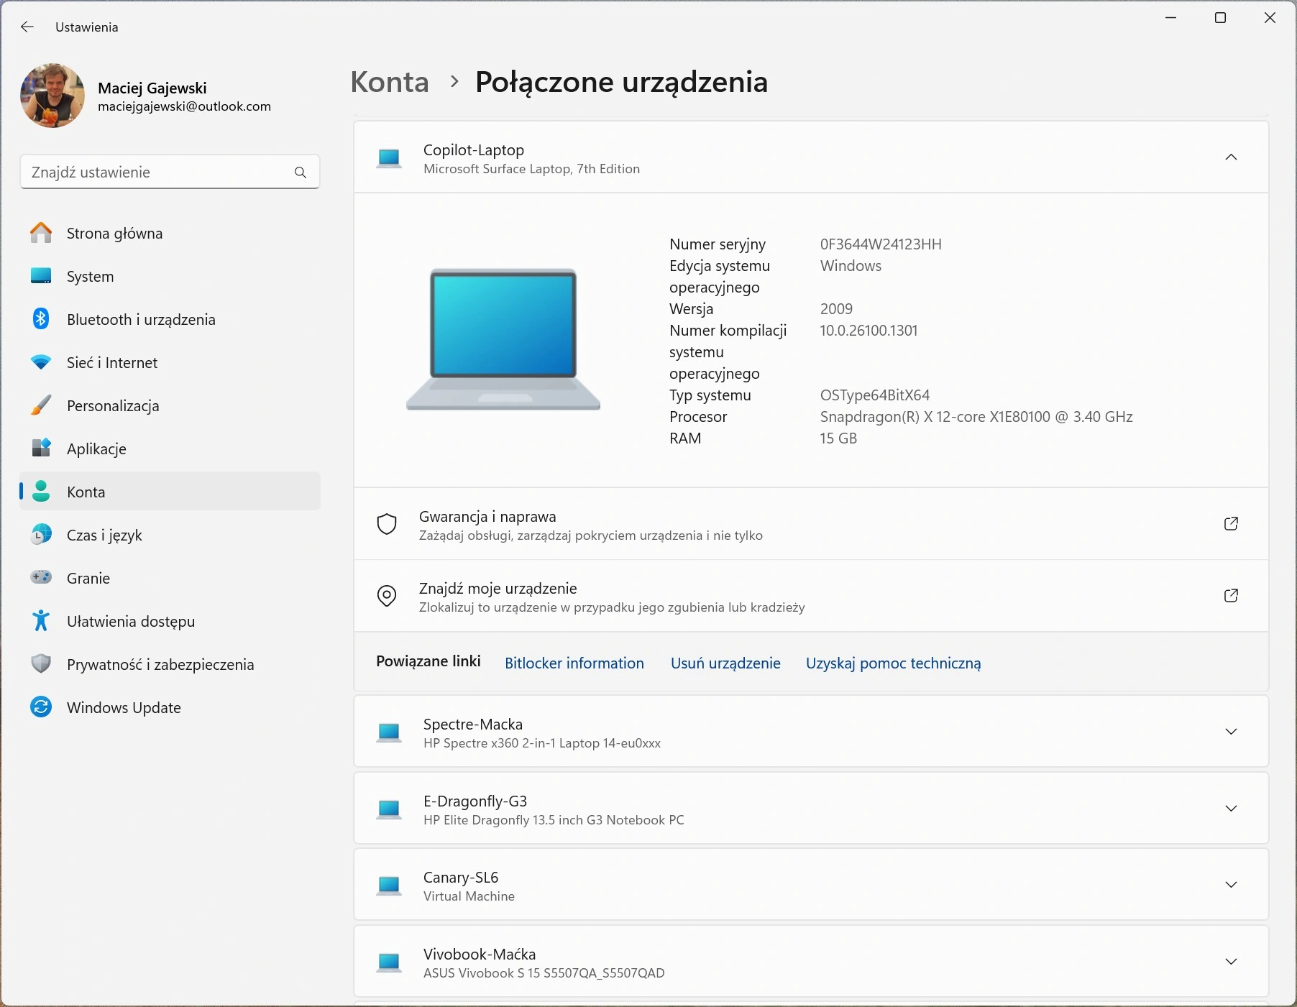Click the search magnifier icon
This screenshot has width=1297, height=1007.
[301, 173]
